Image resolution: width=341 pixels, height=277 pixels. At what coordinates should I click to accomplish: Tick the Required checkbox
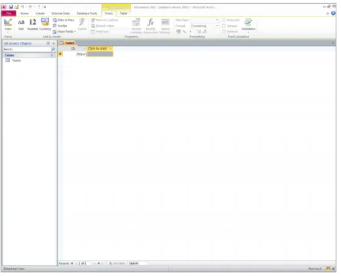(x=224, y=20)
